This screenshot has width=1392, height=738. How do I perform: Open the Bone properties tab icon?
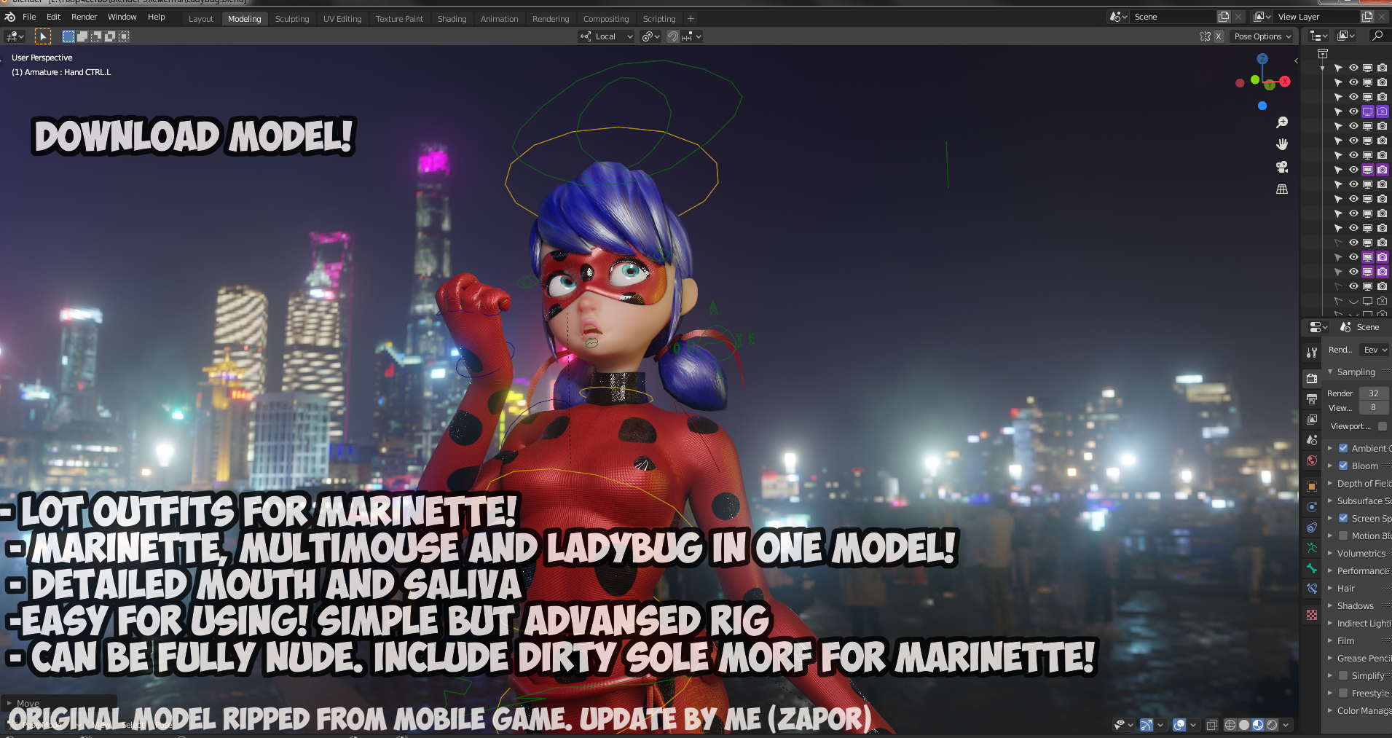pos(1312,568)
